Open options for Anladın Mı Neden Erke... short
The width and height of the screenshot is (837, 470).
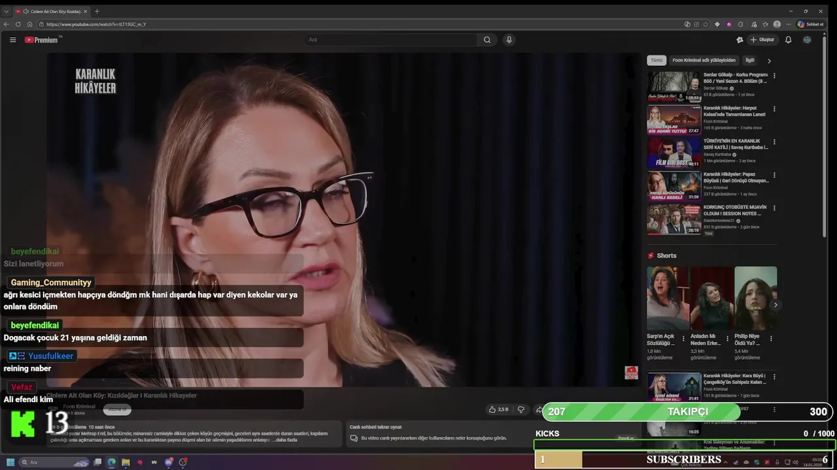click(x=727, y=339)
